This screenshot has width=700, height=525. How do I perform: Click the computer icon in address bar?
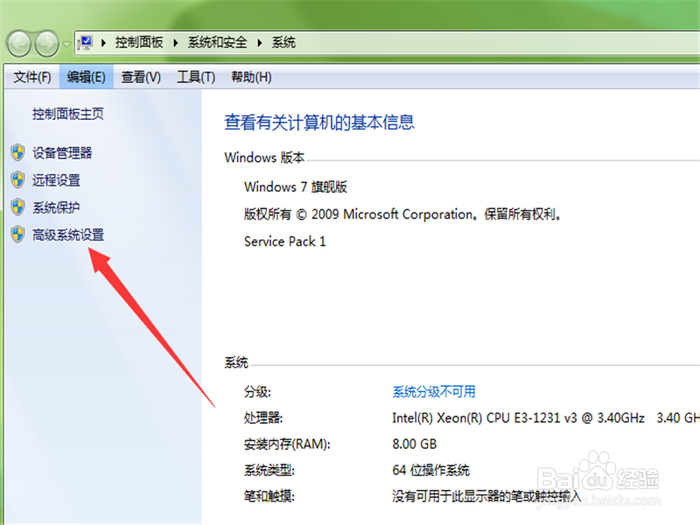point(85,43)
